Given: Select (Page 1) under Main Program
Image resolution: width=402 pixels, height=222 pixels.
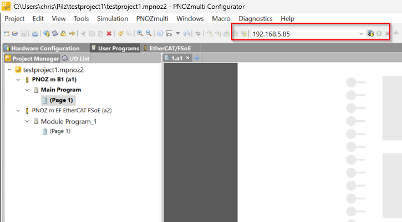Looking at the screenshot, I should (58, 100).
